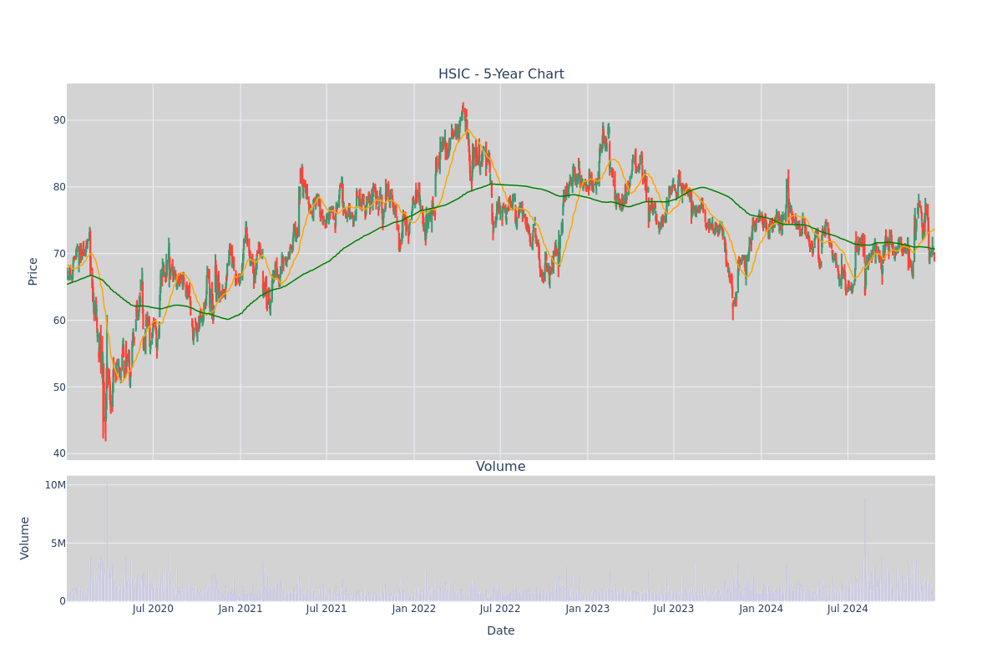Select the "Jan 2023" date tick label
Image resolution: width=1002 pixels, height=668 pixels.
pyautogui.click(x=587, y=609)
